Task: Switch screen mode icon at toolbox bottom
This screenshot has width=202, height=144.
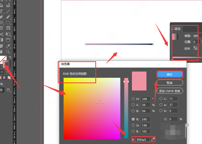Action: [8, 90]
